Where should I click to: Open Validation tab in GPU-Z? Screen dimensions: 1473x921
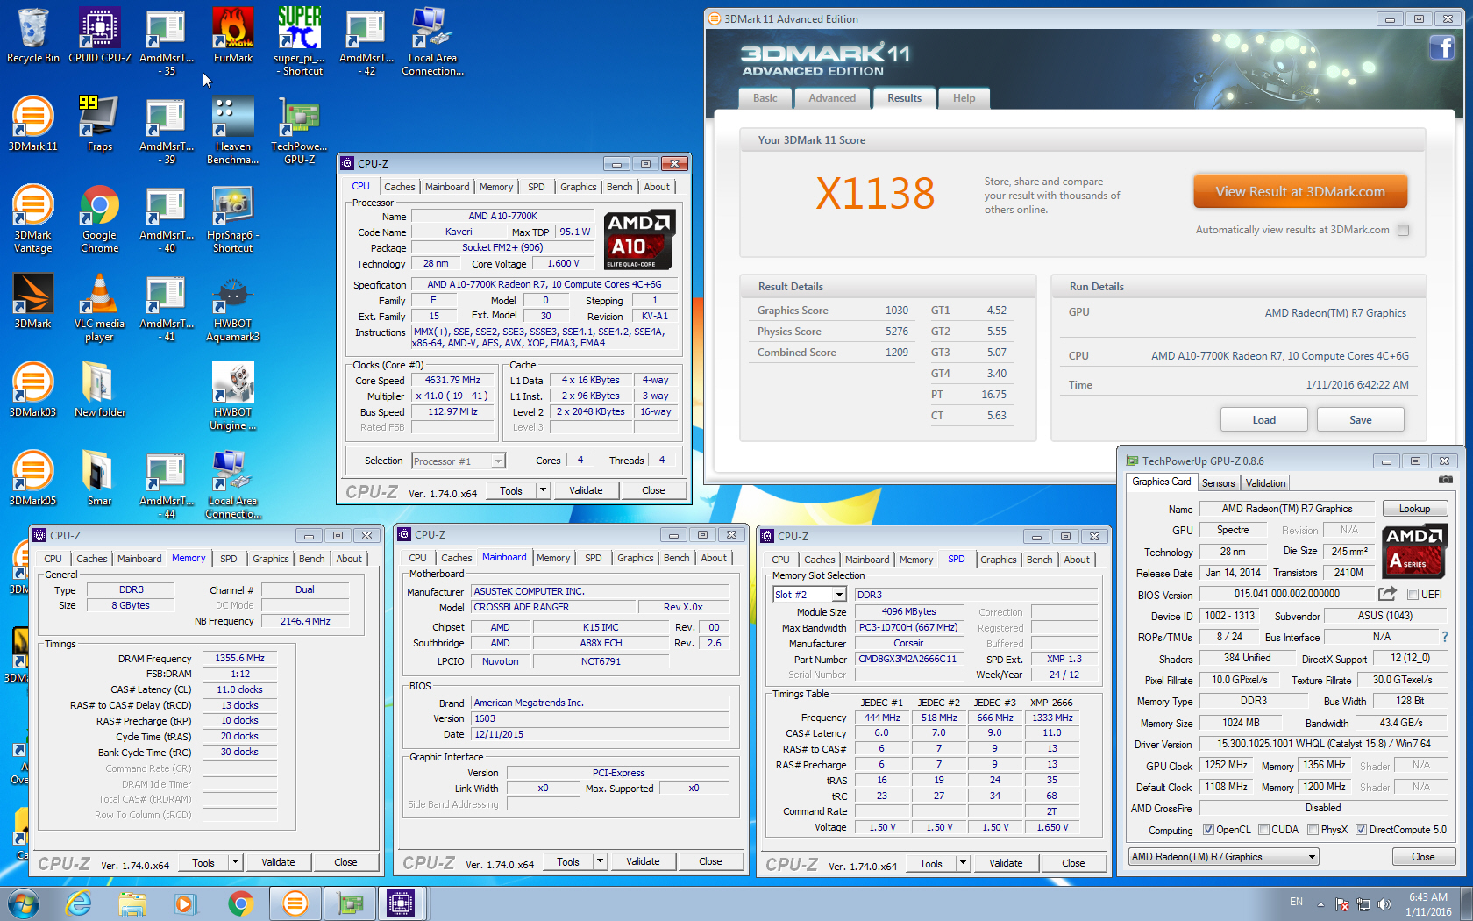[1265, 483]
